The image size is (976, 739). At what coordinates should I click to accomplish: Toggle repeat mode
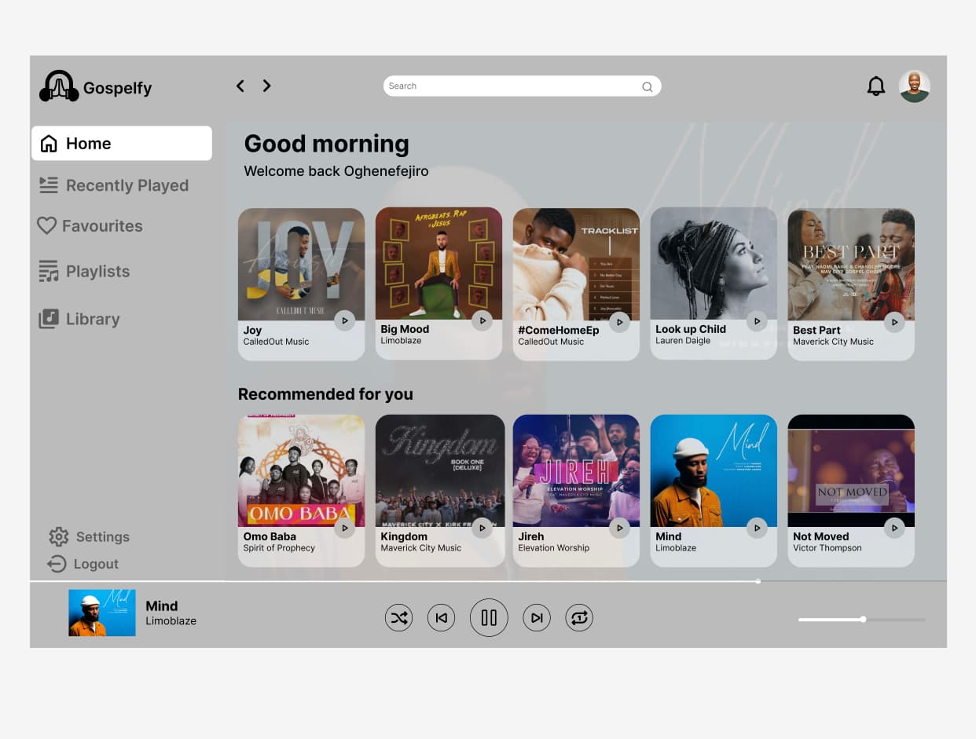pyautogui.click(x=579, y=618)
